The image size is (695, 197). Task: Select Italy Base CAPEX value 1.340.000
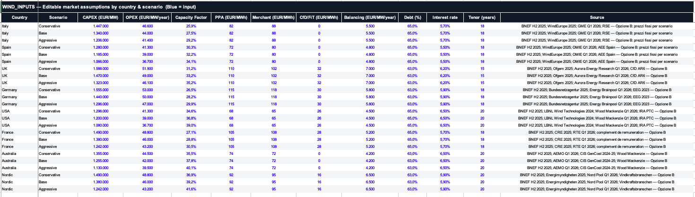point(100,33)
